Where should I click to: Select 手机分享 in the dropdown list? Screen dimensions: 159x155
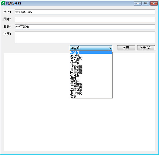click(91, 90)
